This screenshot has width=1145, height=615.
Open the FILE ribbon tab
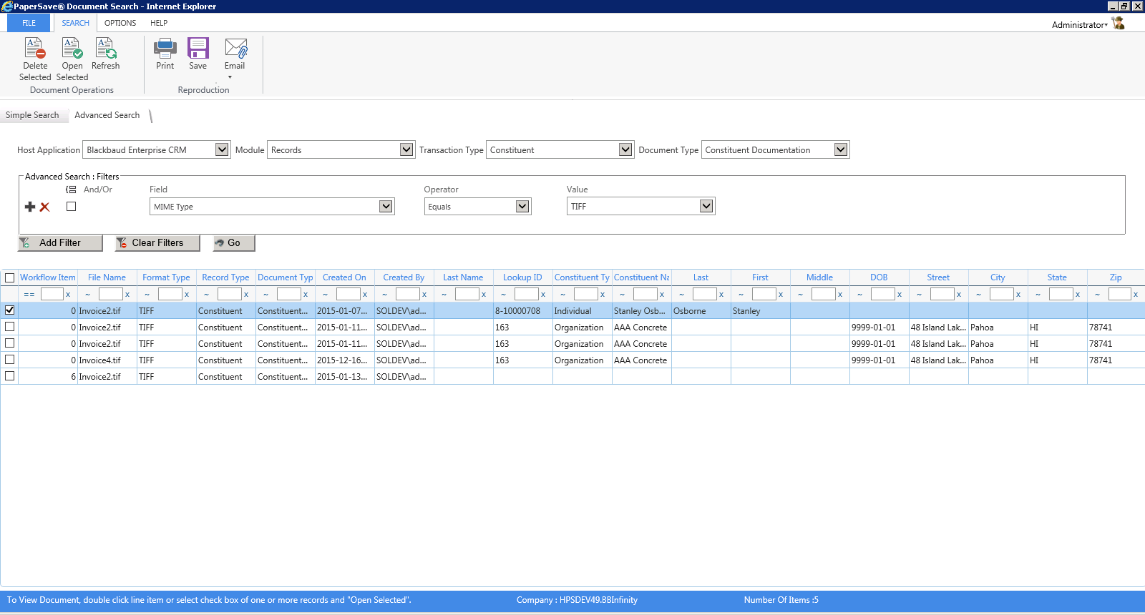click(29, 23)
